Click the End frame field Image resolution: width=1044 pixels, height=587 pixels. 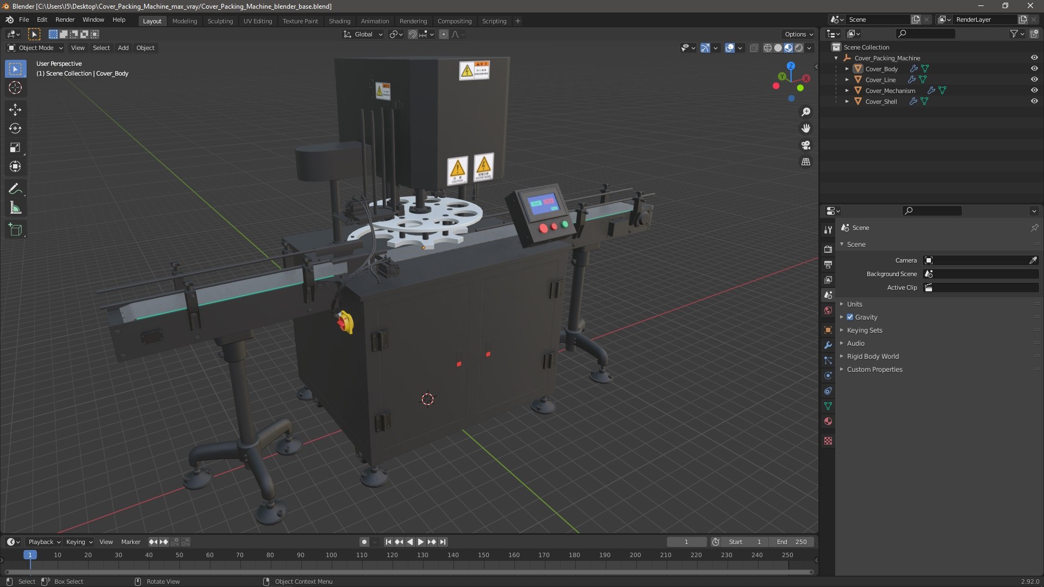792,542
